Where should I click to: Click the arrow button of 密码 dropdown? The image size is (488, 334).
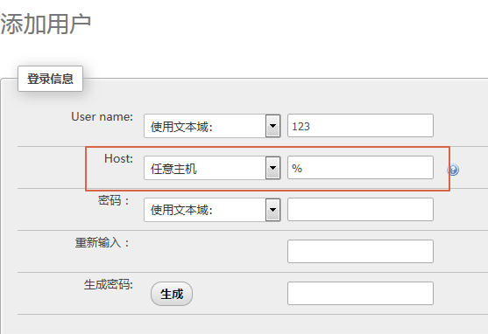click(273, 210)
